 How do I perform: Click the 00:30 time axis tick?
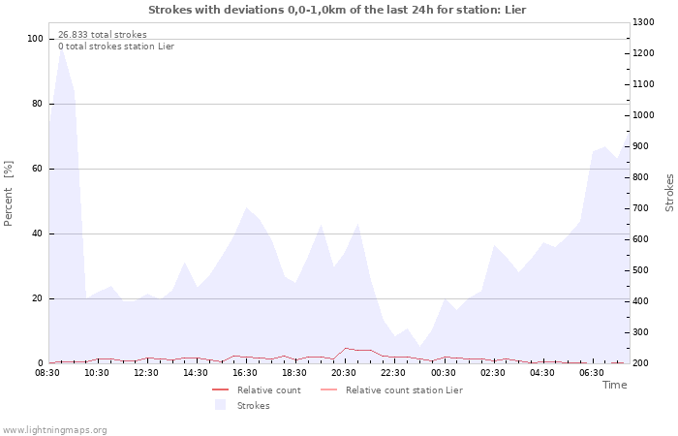point(443,372)
